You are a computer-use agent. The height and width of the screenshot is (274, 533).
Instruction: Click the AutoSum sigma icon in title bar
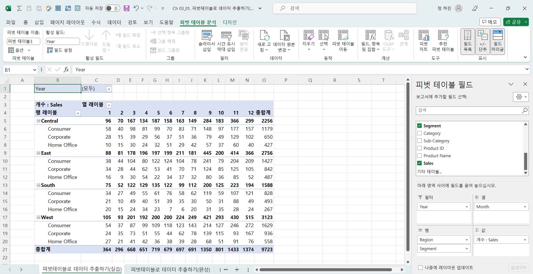[x=19, y=8]
